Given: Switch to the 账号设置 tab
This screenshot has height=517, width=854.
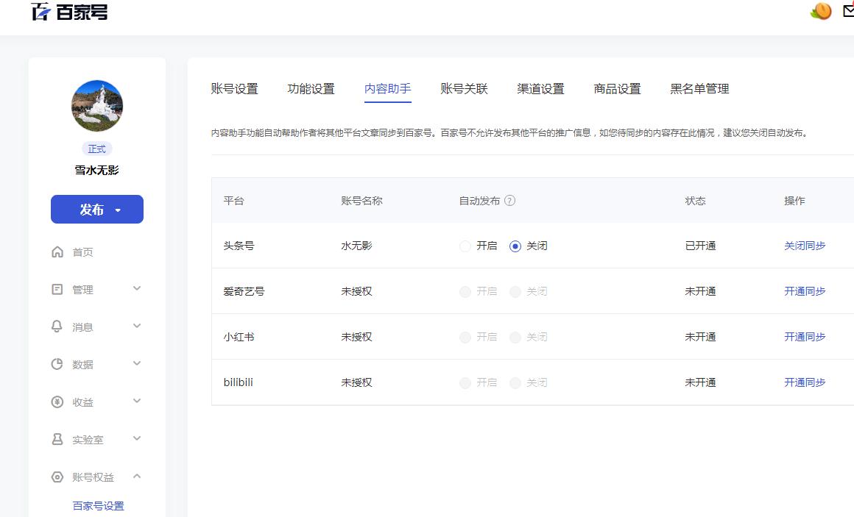Looking at the screenshot, I should 234,89.
